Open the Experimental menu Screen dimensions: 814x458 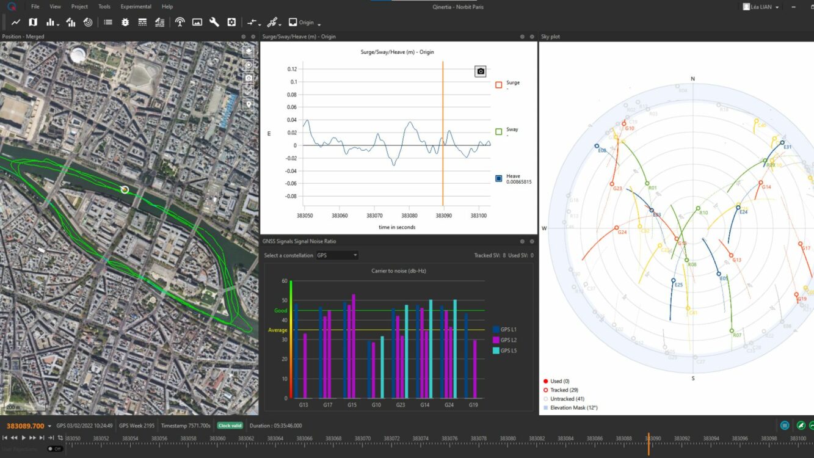(136, 7)
